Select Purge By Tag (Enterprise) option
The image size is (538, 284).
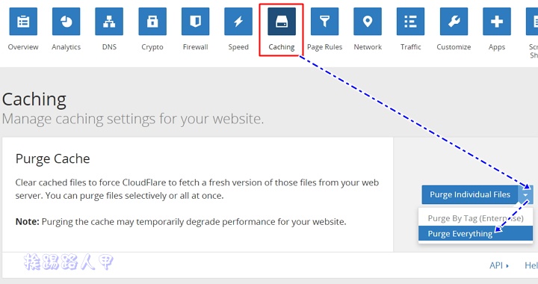pyautogui.click(x=475, y=218)
